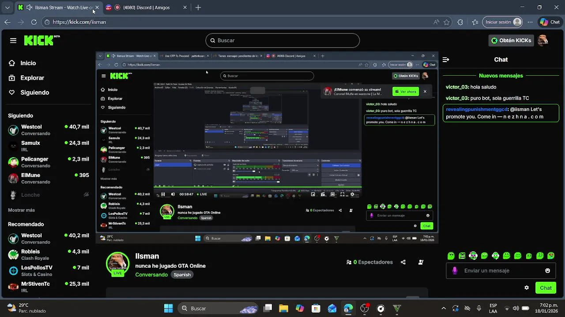Image resolution: width=565 pixels, height=317 pixels.
Task: Open Iniciar sesión profile button in Edge
Action: 503,22
